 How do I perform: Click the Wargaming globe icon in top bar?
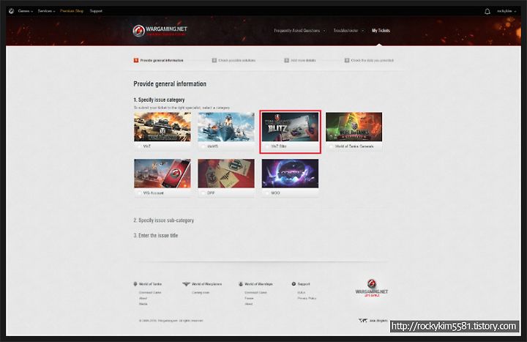(x=12, y=11)
